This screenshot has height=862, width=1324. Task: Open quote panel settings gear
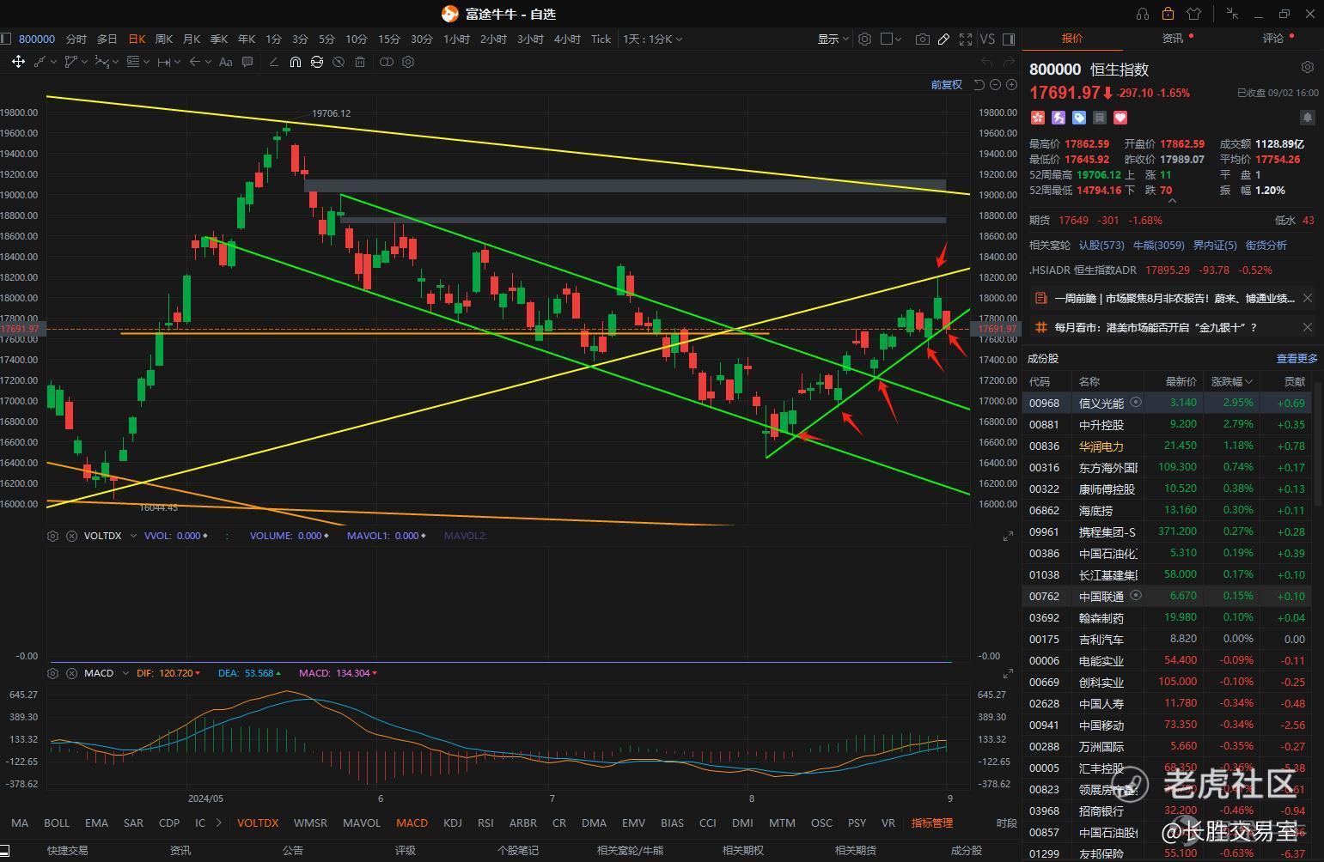[x=1308, y=67]
